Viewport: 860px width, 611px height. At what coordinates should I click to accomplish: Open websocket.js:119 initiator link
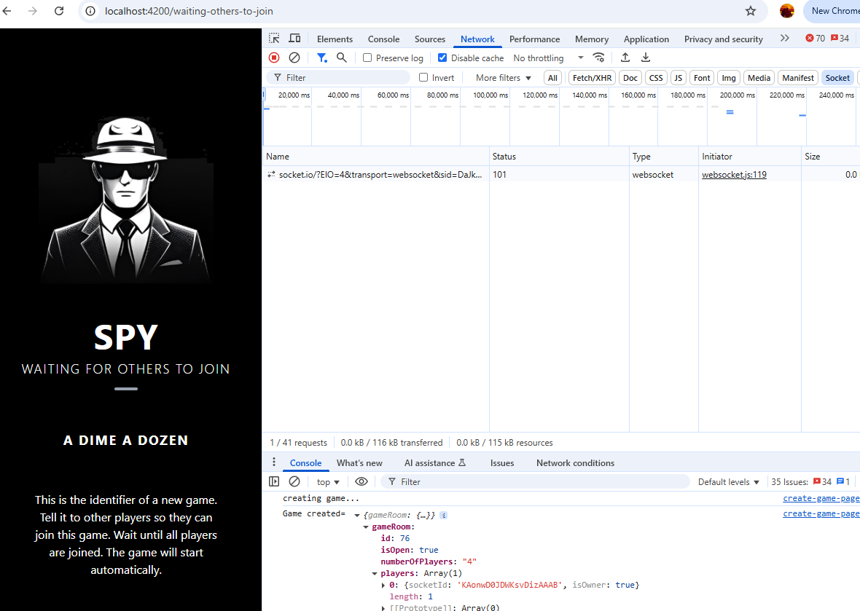734,175
